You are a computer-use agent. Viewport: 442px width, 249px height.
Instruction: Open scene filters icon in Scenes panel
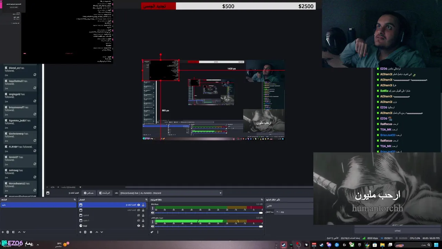pos(13,232)
